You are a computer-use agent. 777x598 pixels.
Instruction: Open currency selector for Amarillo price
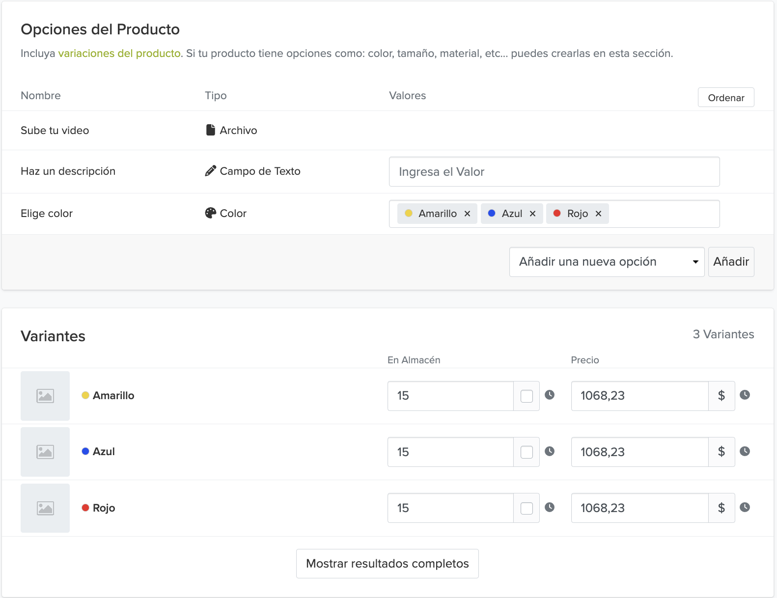point(721,396)
